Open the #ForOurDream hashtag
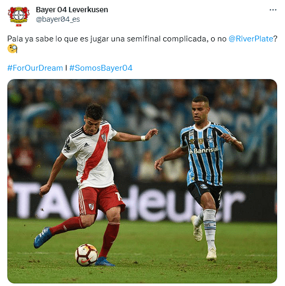This screenshot has height=286, width=285. [35, 68]
